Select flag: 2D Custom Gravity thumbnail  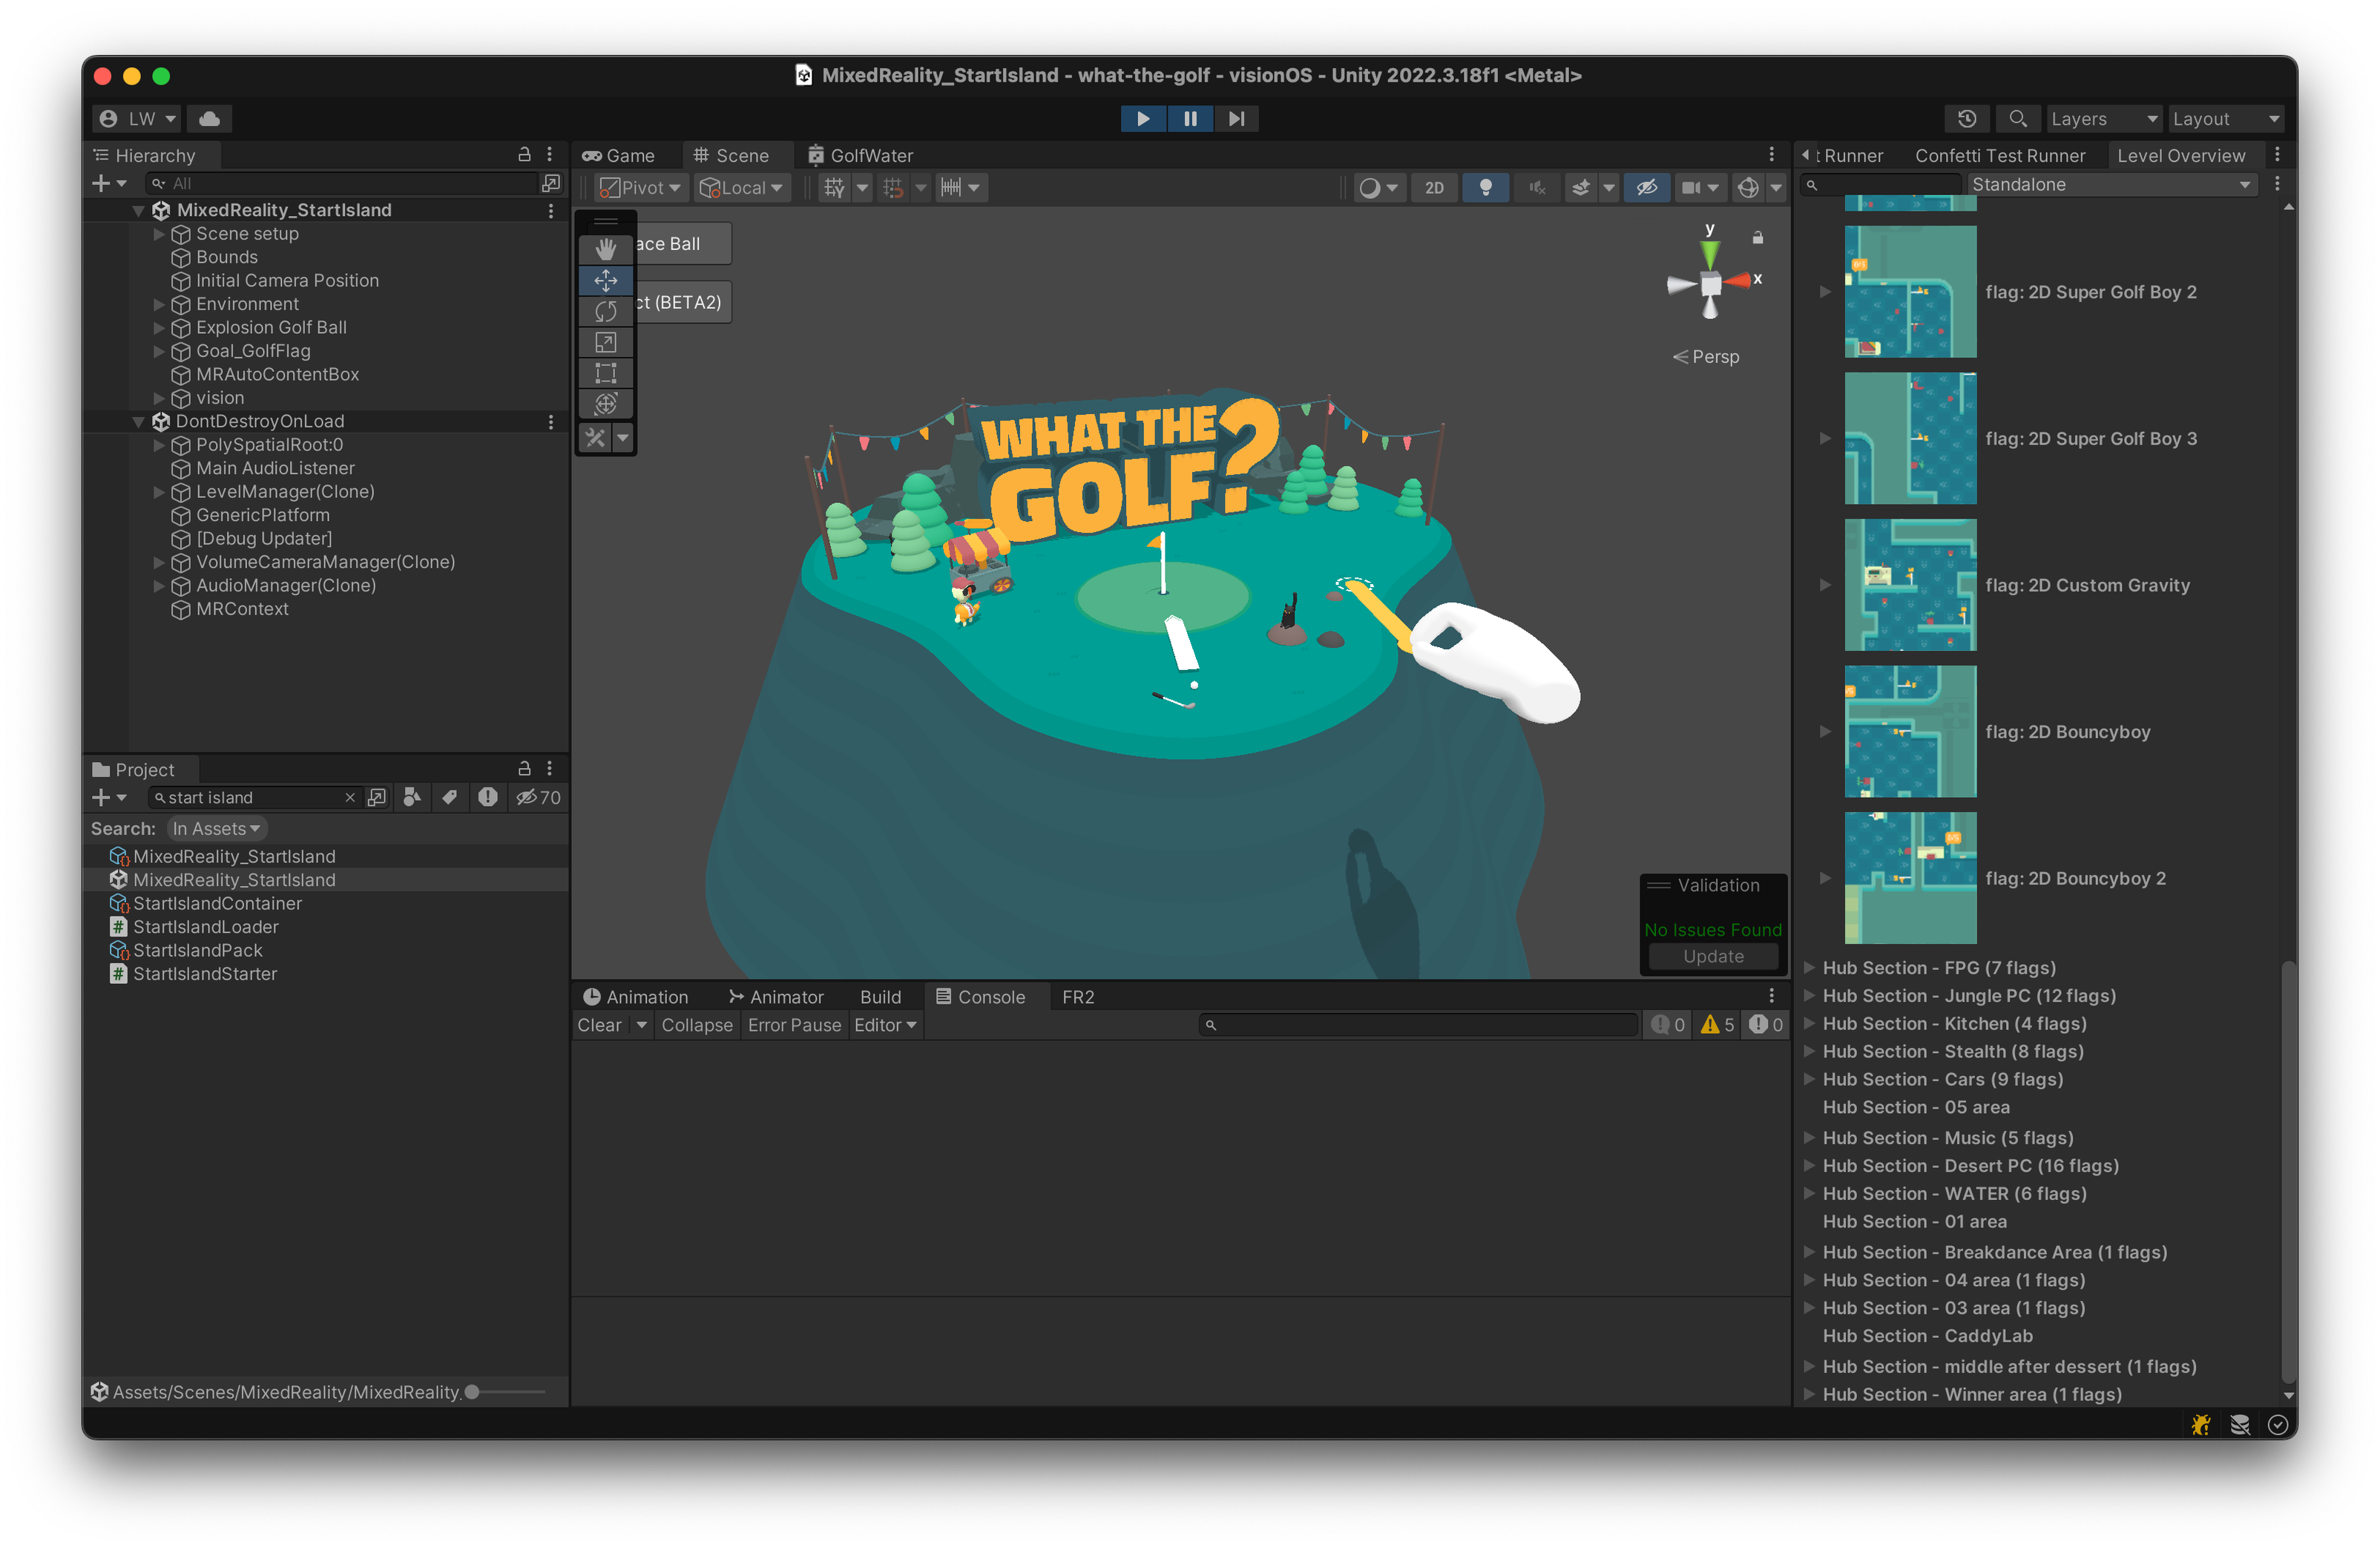click(1910, 585)
